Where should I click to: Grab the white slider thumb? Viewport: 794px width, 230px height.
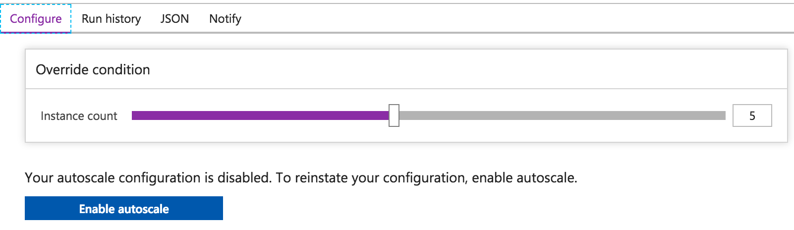pos(394,115)
